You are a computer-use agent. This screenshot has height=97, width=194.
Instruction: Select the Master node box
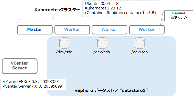pyautogui.click(x=35, y=30)
